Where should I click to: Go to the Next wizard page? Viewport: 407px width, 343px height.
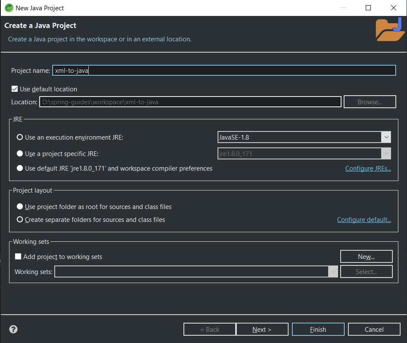tap(262, 330)
